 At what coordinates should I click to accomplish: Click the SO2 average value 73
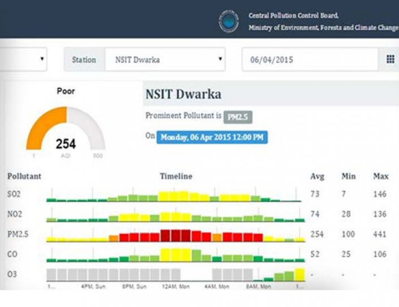[315, 194]
